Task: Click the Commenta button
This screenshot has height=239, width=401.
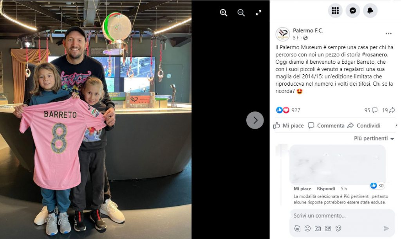Action: (x=326, y=126)
